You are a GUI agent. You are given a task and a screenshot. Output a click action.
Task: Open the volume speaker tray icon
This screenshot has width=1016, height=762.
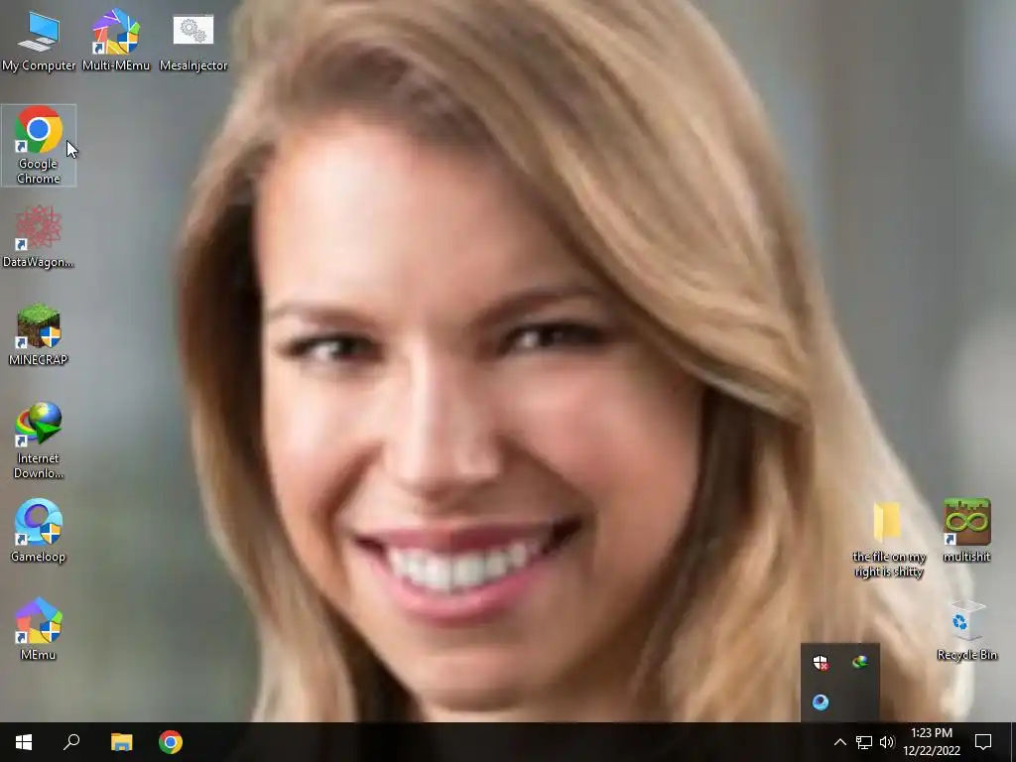[x=887, y=742]
